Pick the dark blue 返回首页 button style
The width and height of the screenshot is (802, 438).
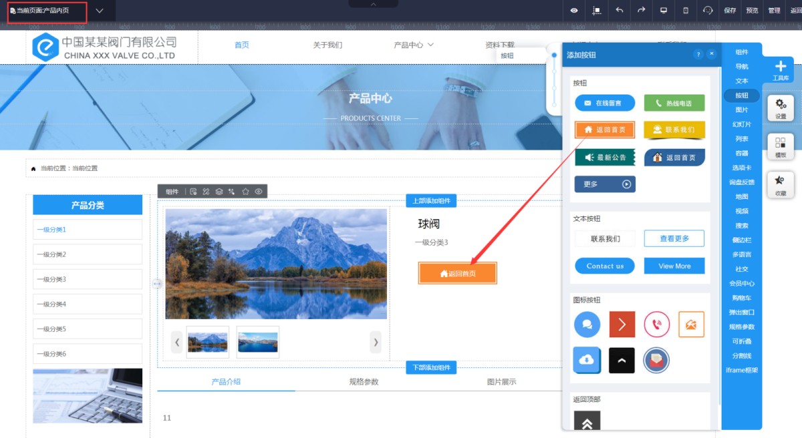(x=674, y=157)
